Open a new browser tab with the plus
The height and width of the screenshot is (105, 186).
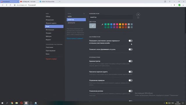(x=60, y=1)
